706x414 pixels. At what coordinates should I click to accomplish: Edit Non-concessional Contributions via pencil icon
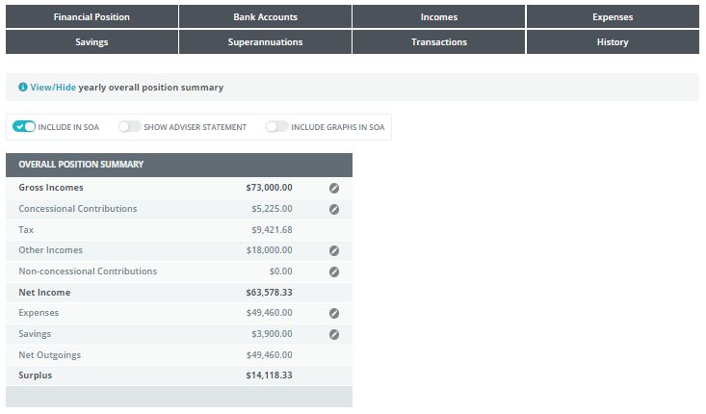coord(333,272)
